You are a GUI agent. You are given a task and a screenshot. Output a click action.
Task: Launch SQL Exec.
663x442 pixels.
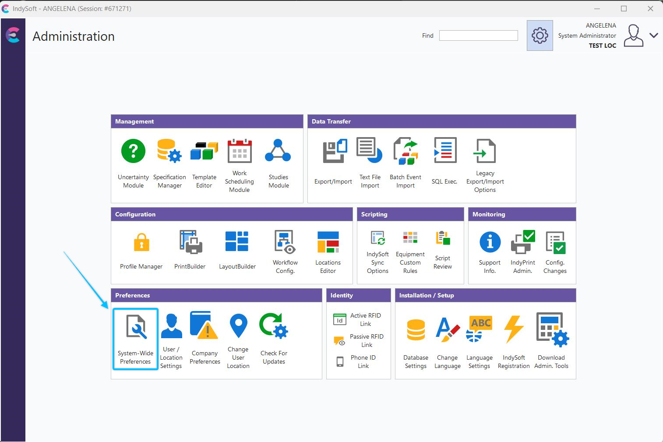tap(444, 163)
